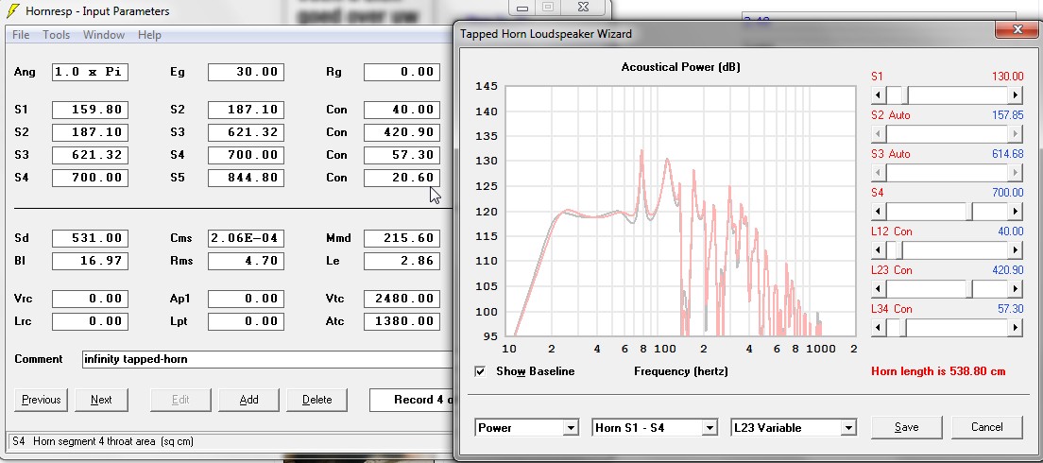The image size is (1043, 463).
Task: Click the L23 Con slider thumb
Action: [970, 289]
